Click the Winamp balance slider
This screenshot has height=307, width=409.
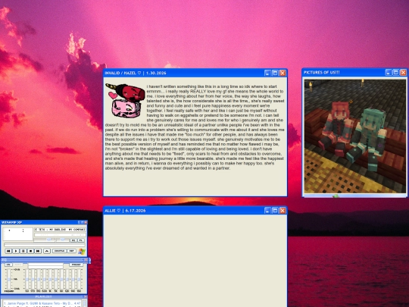pyautogui.click(x=63, y=240)
